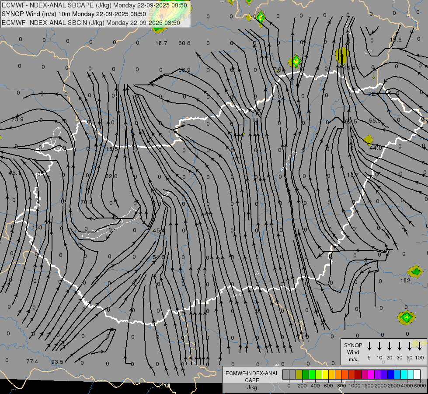Screen dimensions: 428x394
Task: Click the green CAPE diamond beside value 182
Action: pyautogui.click(x=415, y=272)
